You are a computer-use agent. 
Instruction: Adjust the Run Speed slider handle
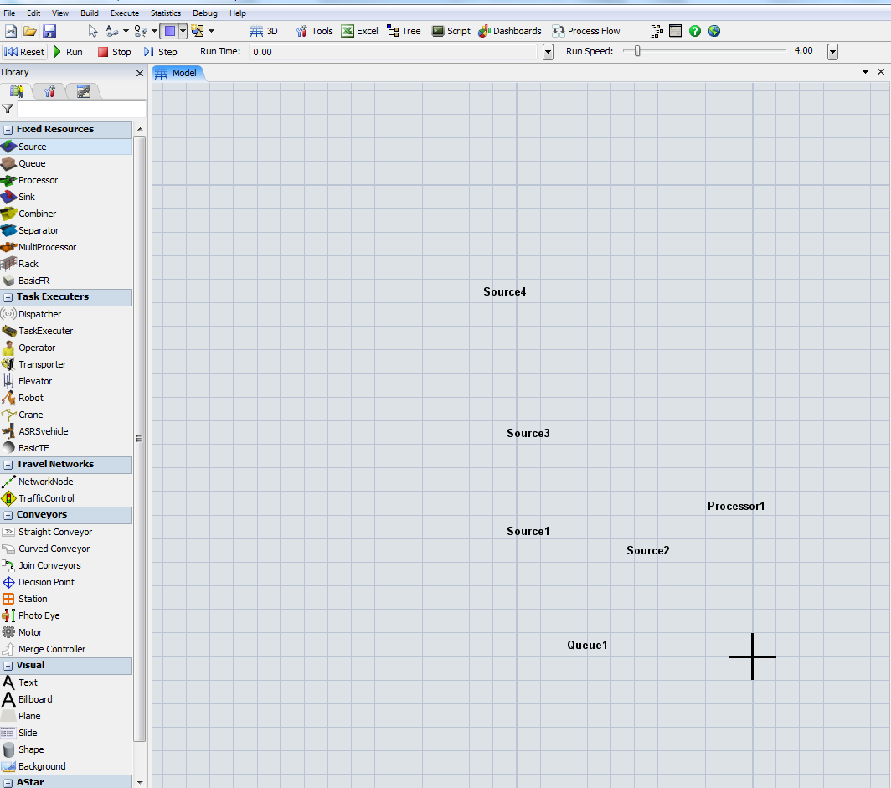pyautogui.click(x=637, y=51)
